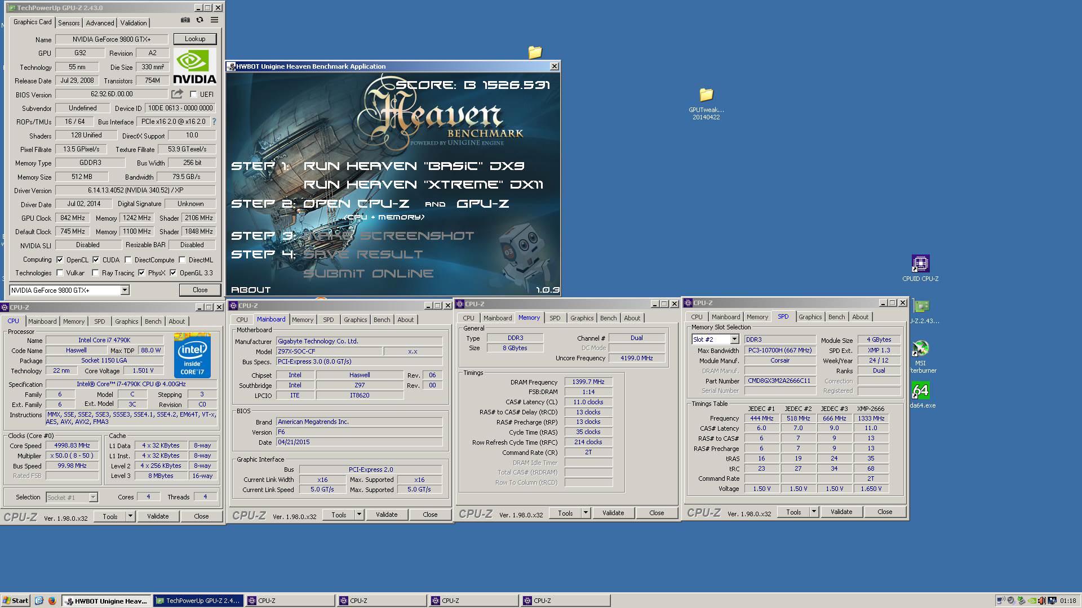This screenshot has width=1082, height=608.
Task: Toggle the OpenCL checkbox
Action: click(60, 260)
